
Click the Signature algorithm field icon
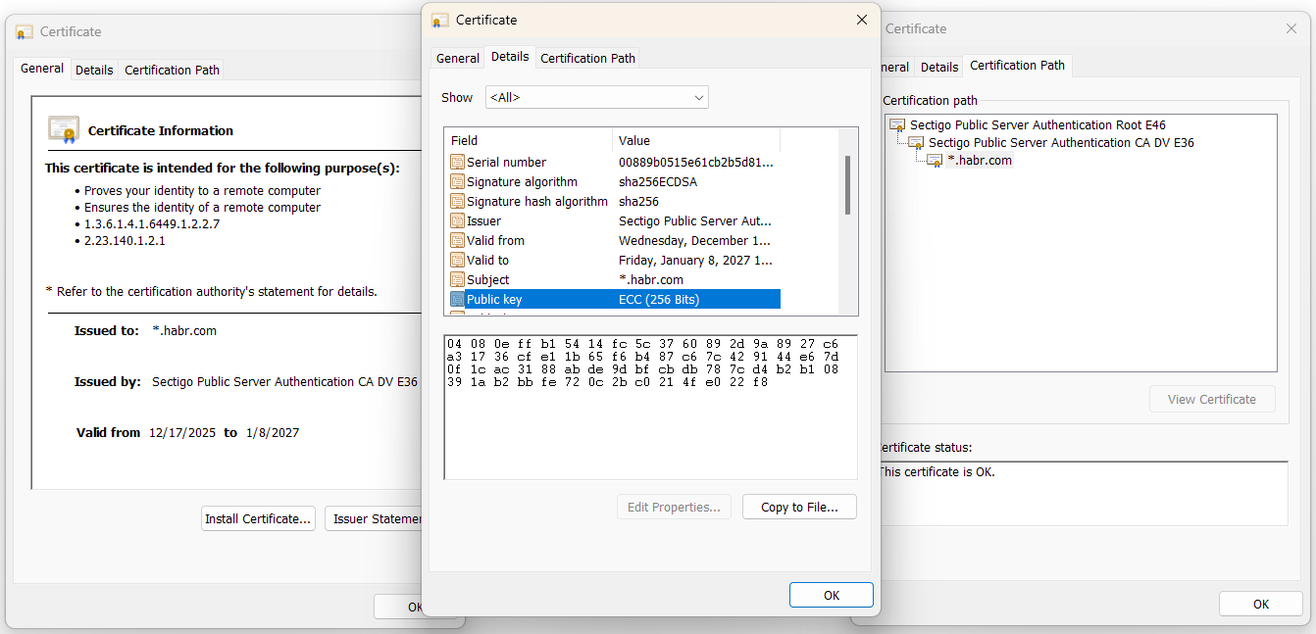pos(457,182)
